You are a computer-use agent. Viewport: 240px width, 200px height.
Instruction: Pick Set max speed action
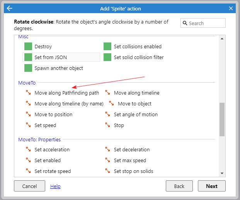126,160
